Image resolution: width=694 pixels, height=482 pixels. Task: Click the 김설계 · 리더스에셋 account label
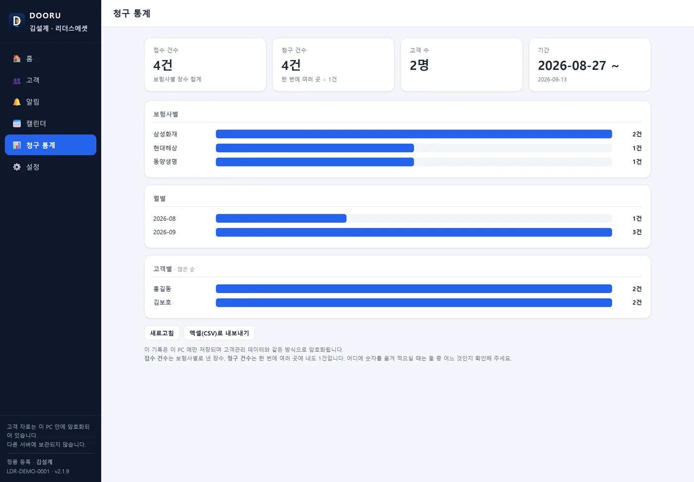click(x=58, y=28)
